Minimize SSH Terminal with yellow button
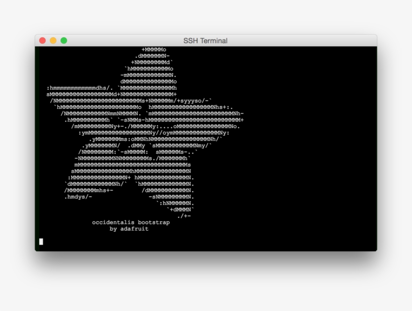Image resolution: width=412 pixels, height=311 pixels. pos(53,41)
